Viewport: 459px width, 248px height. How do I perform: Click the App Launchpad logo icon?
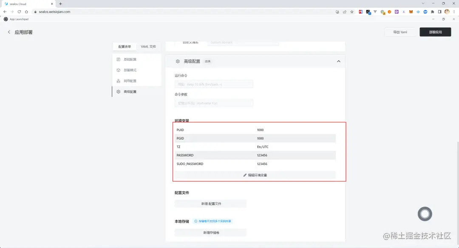(x=6, y=19)
